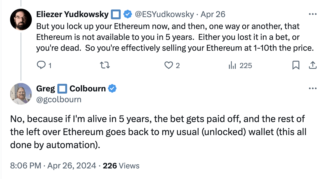The width and height of the screenshot is (324, 179).
Task: Go to the @ESYudkowsky handle
Action: tap(164, 14)
